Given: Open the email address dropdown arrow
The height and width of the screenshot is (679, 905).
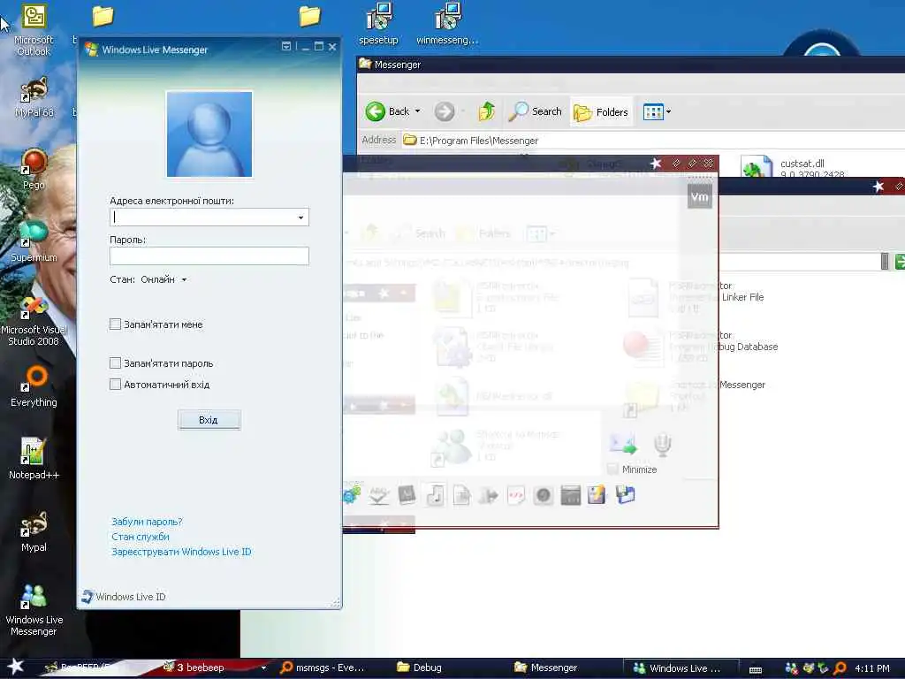Looking at the screenshot, I should pyautogui.click(x=300, y=217).
